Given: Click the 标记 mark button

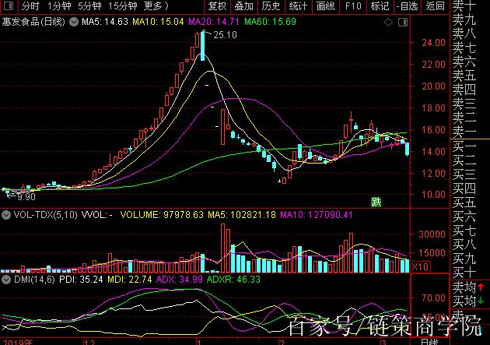Looking at the screenshot, I should [x=380, y=6].
